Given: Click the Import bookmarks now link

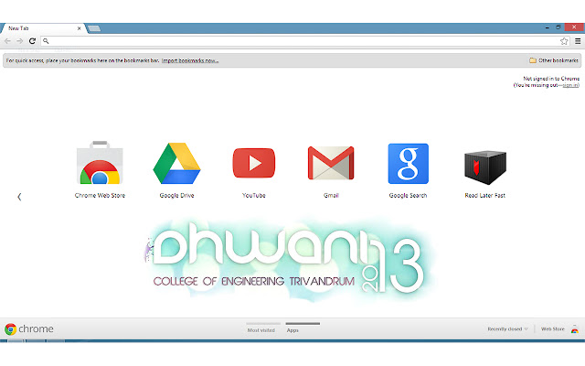Looking at the screenshot, I should pos(190,60).
